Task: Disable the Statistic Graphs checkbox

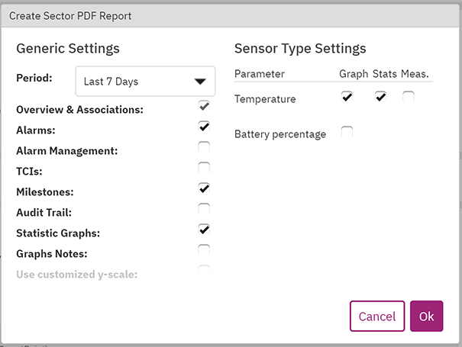Action: point(204,230)
